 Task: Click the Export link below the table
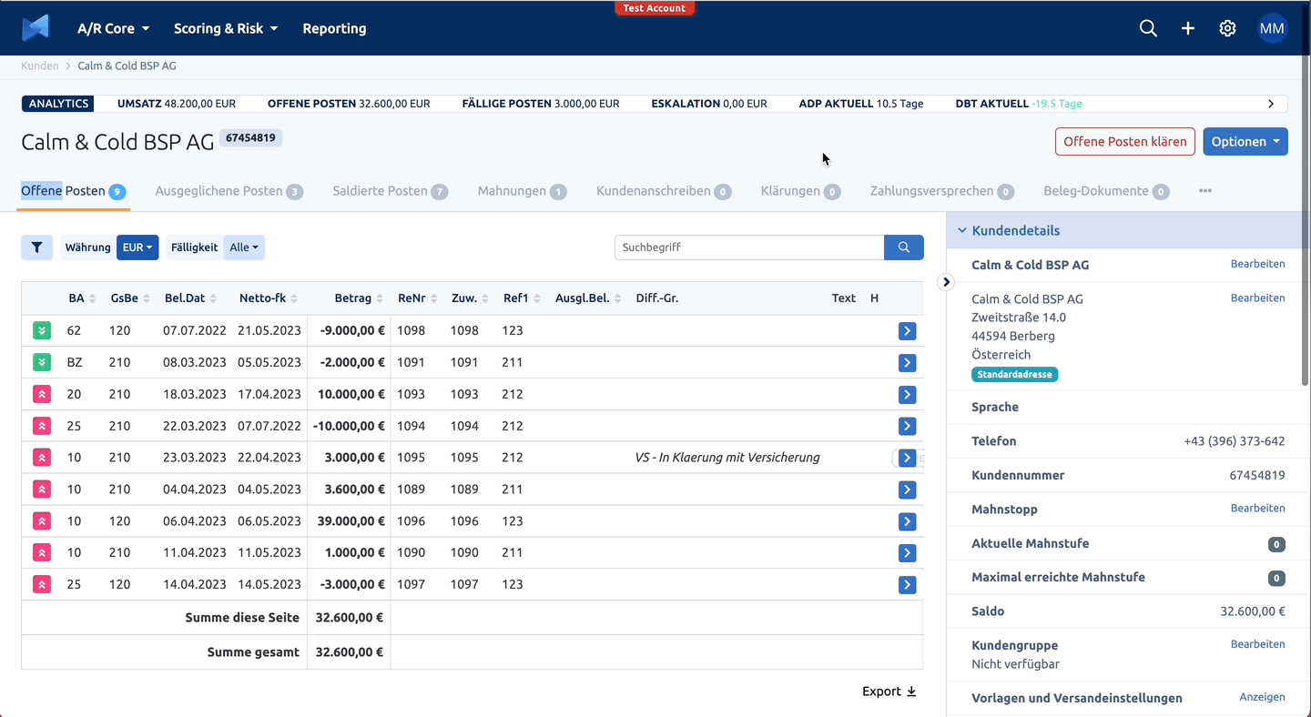pyautogui.click(x=889, y=692)
